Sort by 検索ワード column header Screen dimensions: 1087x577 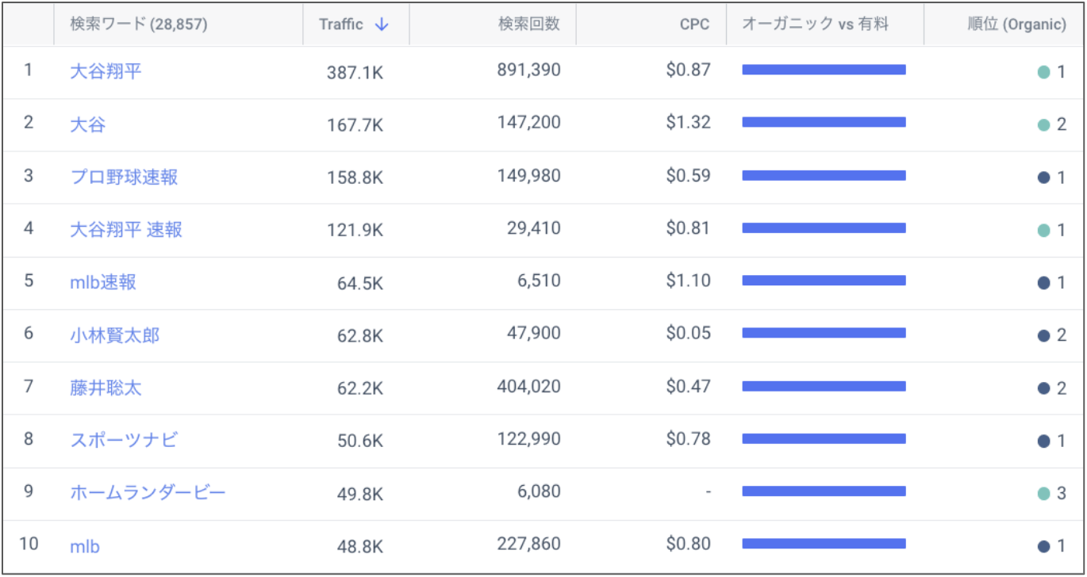138,25
